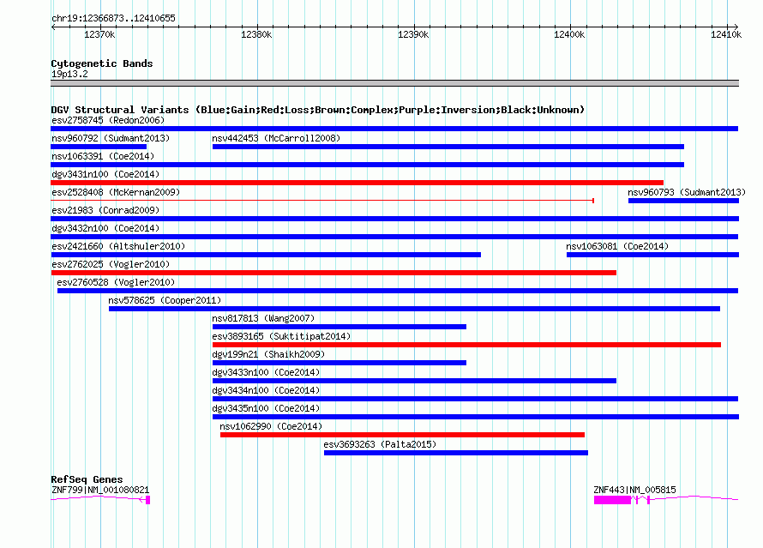Click the Cytogenetic Bands track title
The image size is (763, 548).
(x=102, y=63)
